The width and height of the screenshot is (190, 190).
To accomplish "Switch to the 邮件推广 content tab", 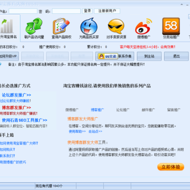I will click(x=148, y=110).
